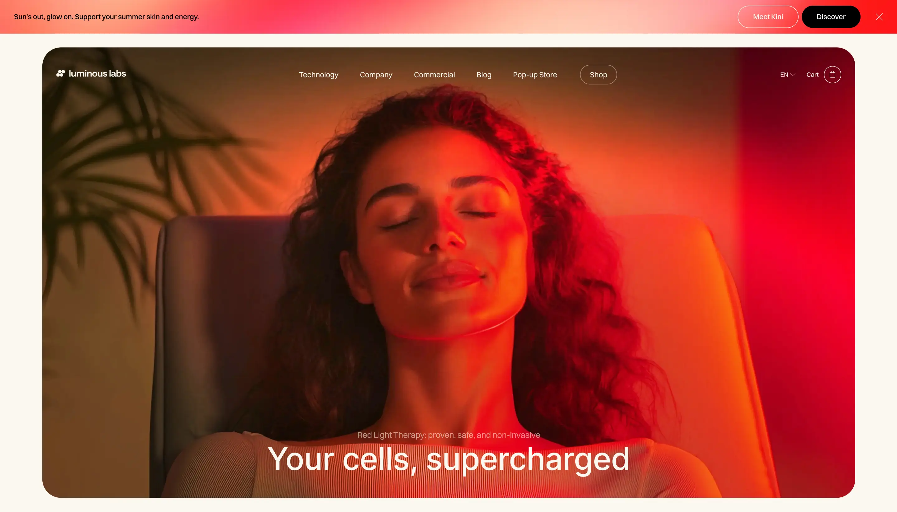The width and height of the screenshot is (897, 512).
Task: Go to the Company page
Action: coord(376,75)
